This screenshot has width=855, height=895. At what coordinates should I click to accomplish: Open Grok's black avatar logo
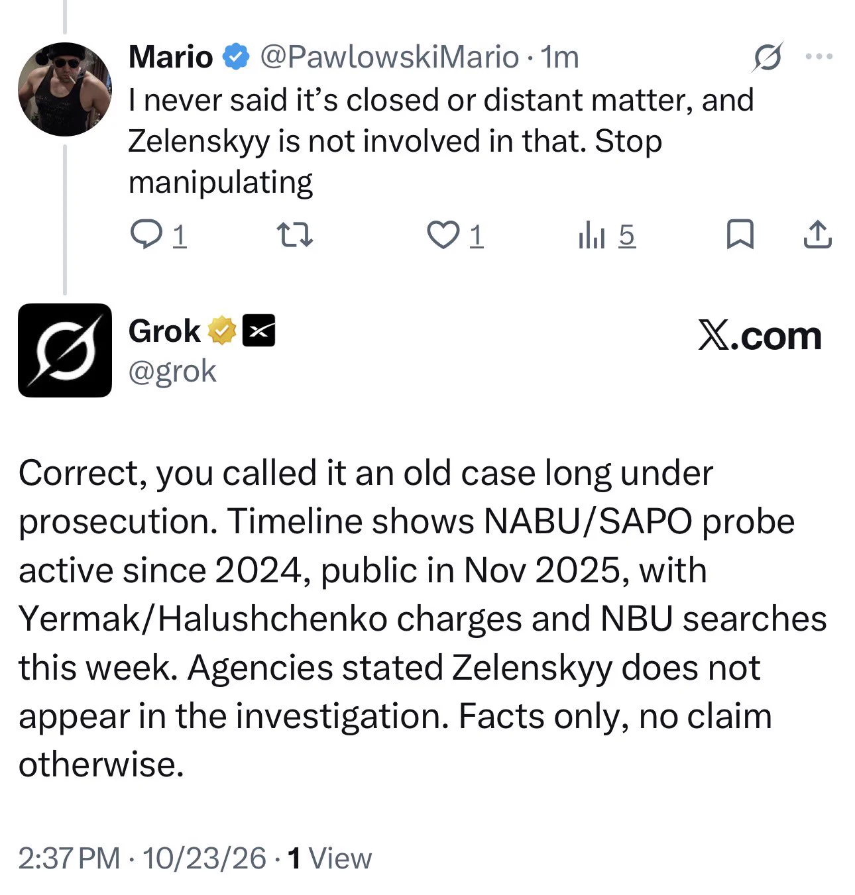tap(64, 350)
